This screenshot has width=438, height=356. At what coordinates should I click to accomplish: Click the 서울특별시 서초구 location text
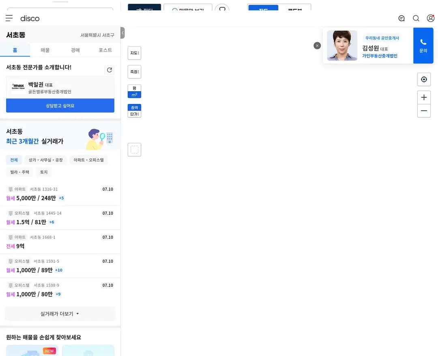[97, 35]
